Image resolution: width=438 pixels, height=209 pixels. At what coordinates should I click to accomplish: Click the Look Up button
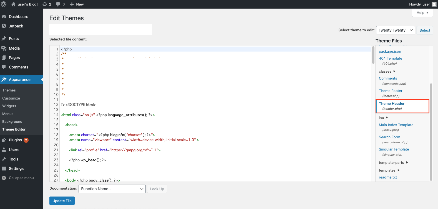click(x=157, y=189)
